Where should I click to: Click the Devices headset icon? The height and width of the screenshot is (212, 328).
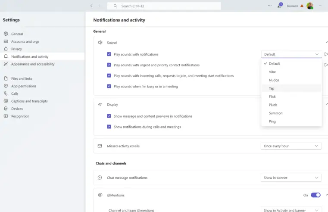pos(6,109)
